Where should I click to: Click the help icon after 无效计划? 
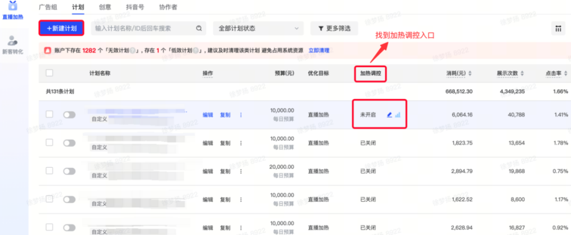133,51
